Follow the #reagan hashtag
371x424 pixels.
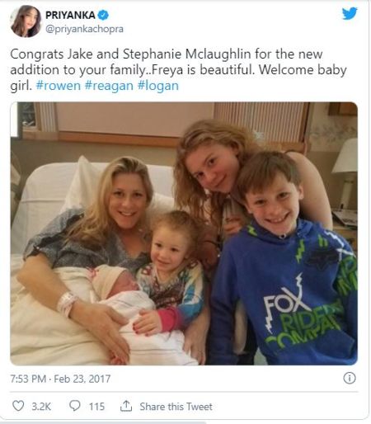[x=109, y=86]
